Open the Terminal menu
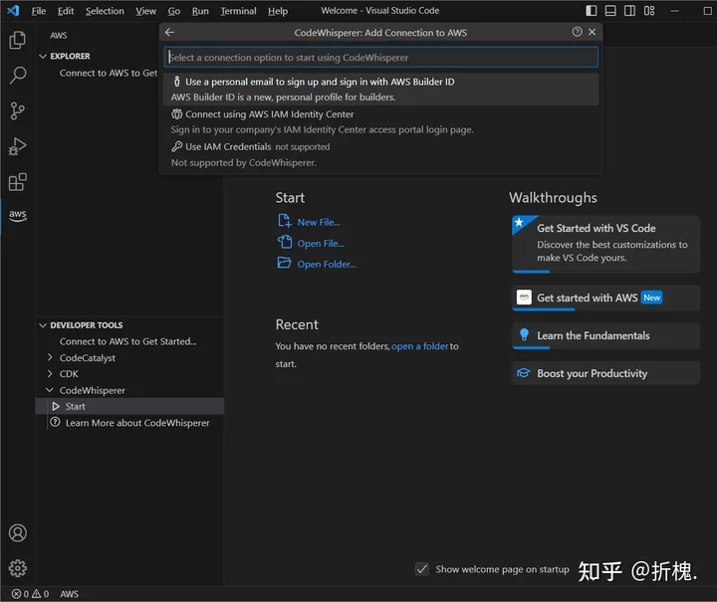Screen dimensions: 717x602 click(237, 11)
